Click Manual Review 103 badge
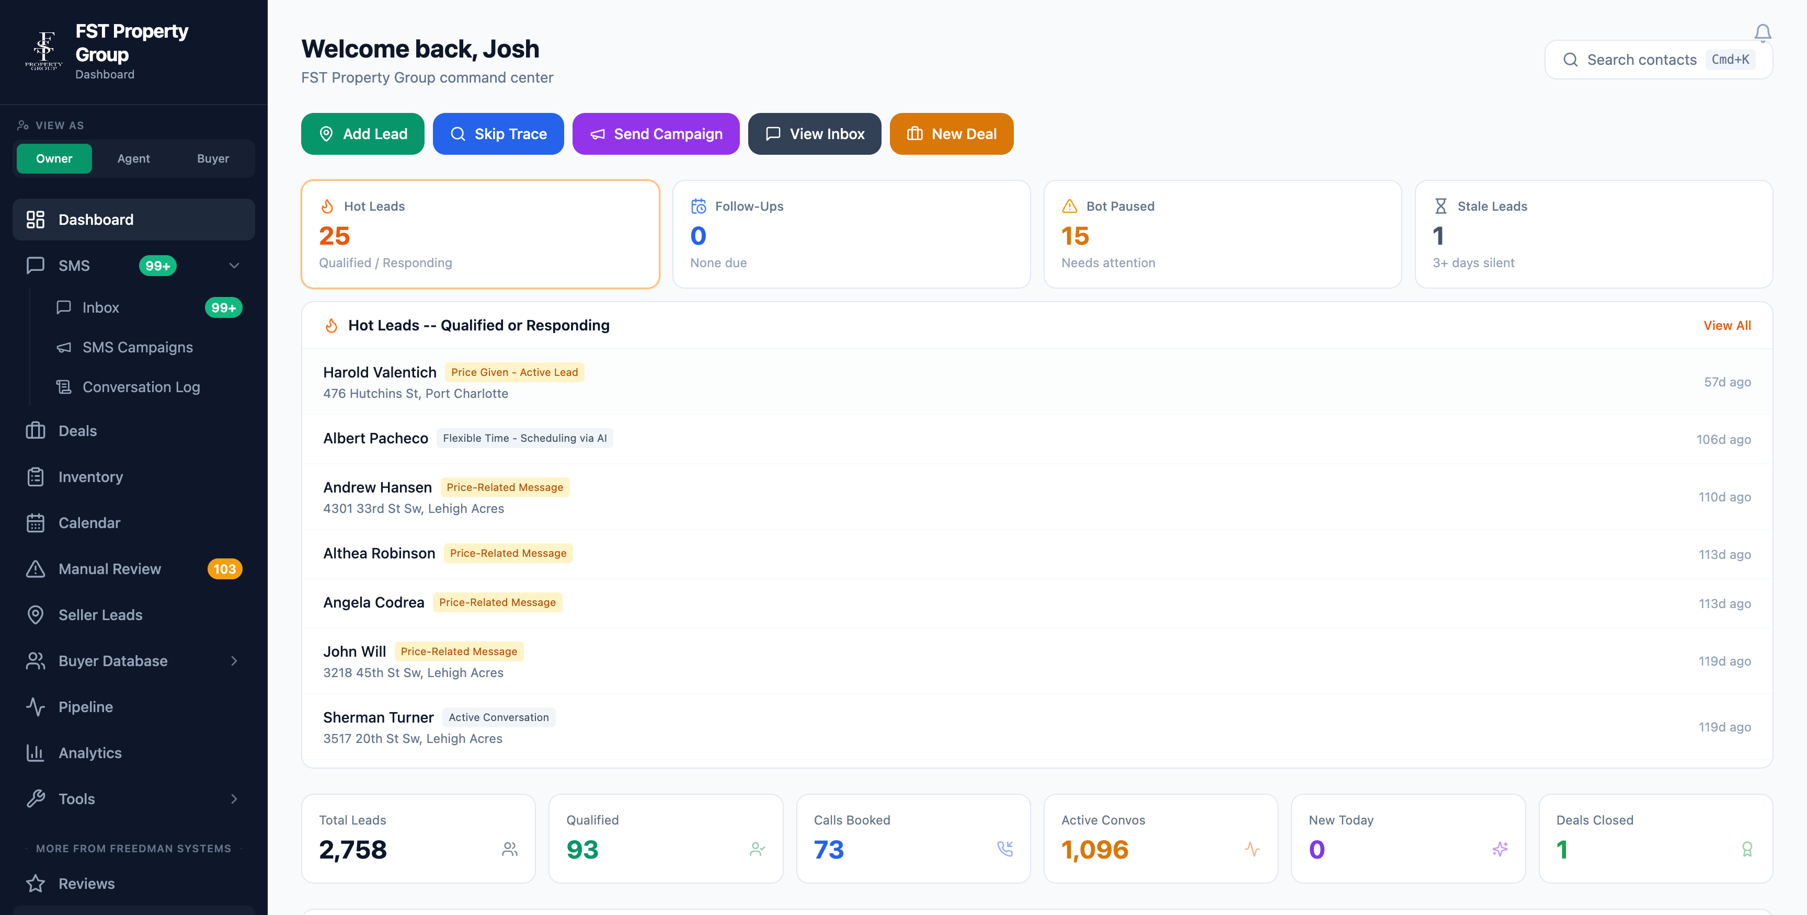The image size is (1807, 915). (x=224, y=569)
